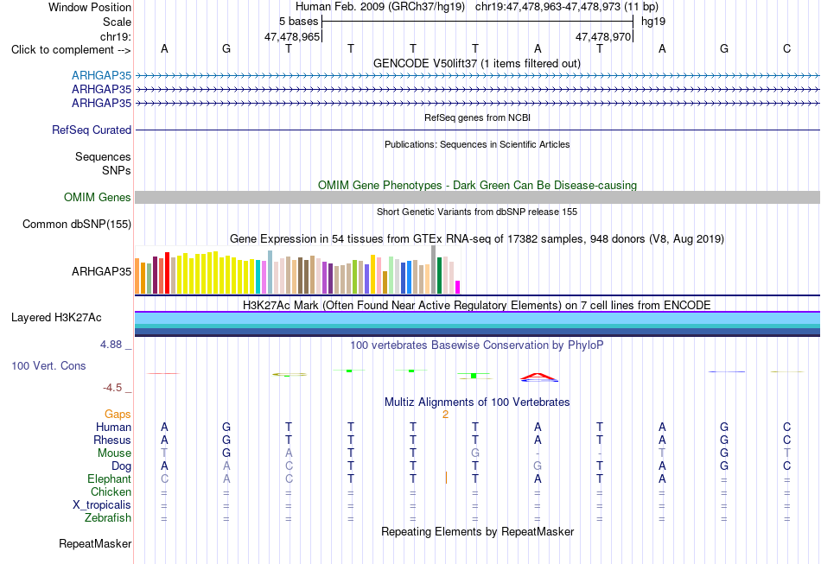This screenshot has width=821, height=564.
Task: Select the Dog species label
Action: click(121, 466)
